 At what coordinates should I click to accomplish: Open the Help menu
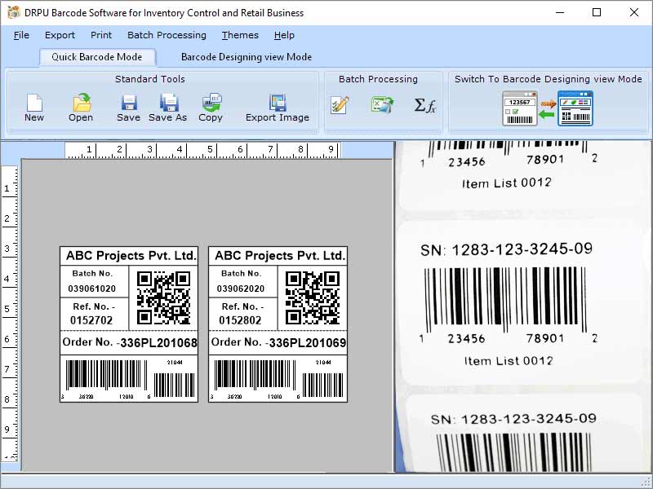(284, 35)
